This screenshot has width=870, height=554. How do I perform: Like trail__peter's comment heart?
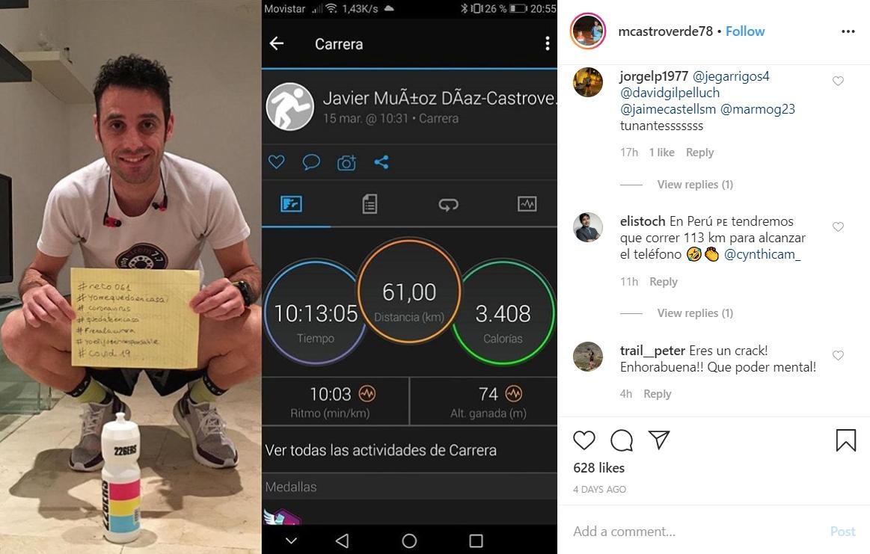point(838,355)
